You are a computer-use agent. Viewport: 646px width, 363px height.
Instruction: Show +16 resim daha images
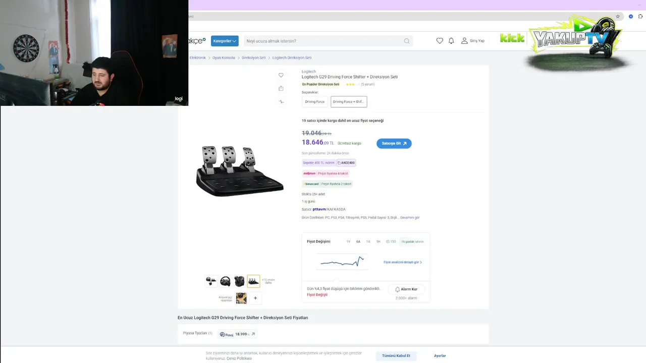point(268,281)
